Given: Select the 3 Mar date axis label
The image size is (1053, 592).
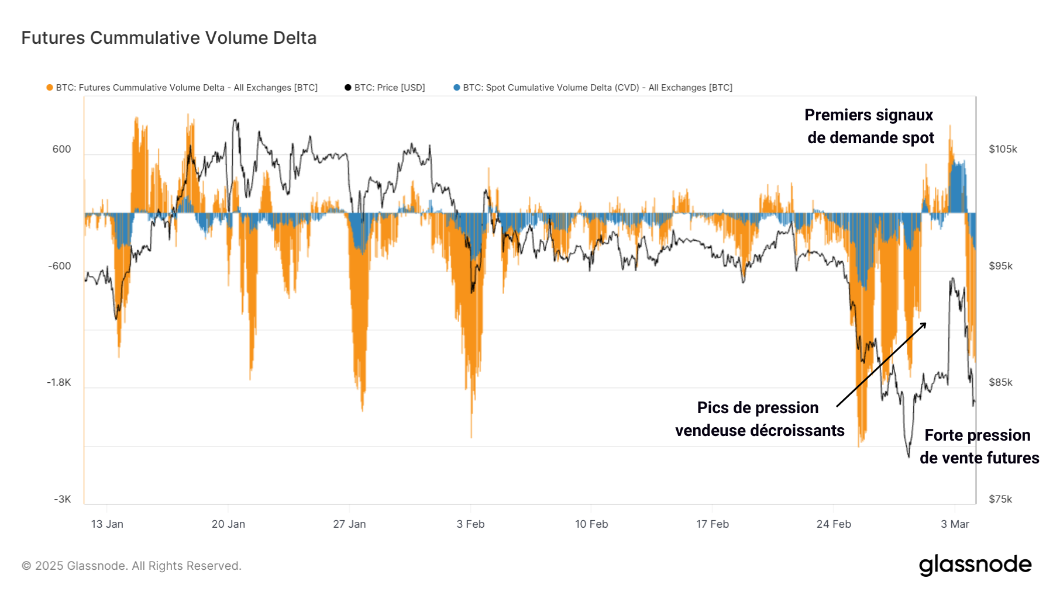Looking at the screenshot, I should tap(955, 524).
